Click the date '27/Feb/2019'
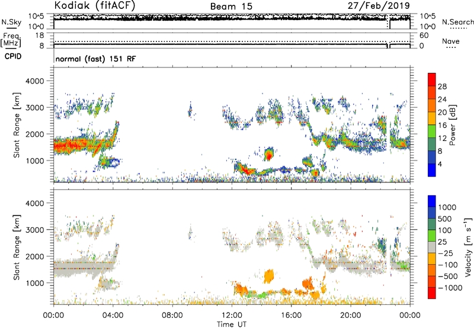 point(379,6)
